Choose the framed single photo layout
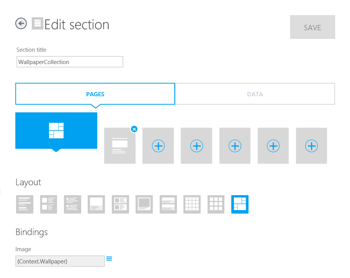350x278 pixels. [x=144, y=204]
